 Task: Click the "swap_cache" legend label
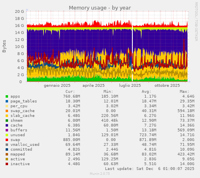coord(23,111)
